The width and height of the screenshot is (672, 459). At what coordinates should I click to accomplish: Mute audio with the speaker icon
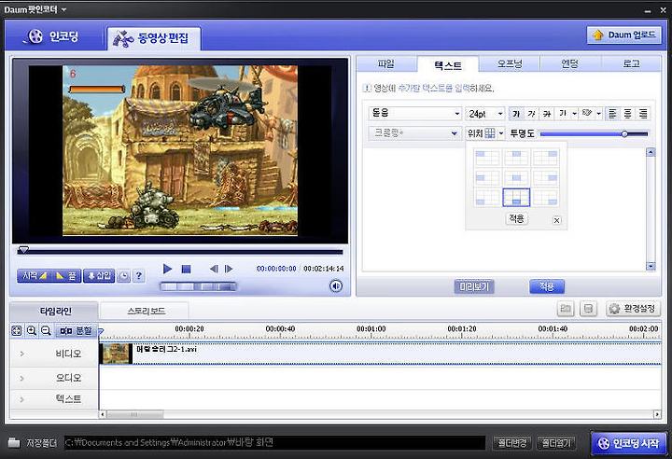pyautogui.click(x=336, y=285)
